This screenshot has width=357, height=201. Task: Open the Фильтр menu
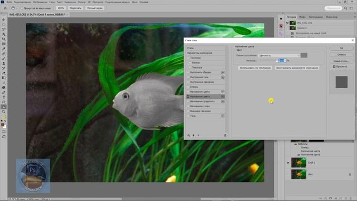click(82, 2)
